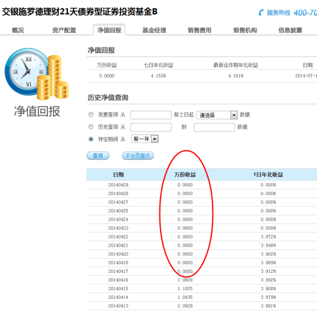The image size is (317, 312).
Task: Select the 我要查询 radio button
Action: [x=91, y=115]
